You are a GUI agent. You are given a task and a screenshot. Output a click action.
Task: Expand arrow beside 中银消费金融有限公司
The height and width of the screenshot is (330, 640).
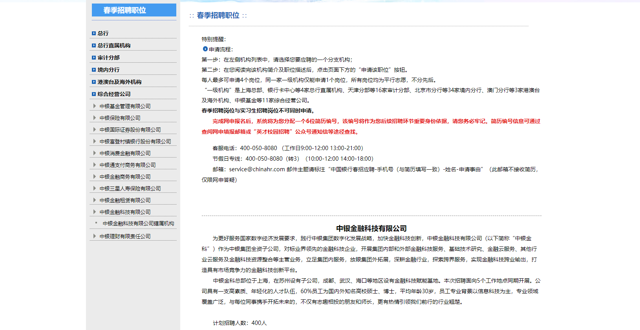pyautogui.click(x=95, y=153)
